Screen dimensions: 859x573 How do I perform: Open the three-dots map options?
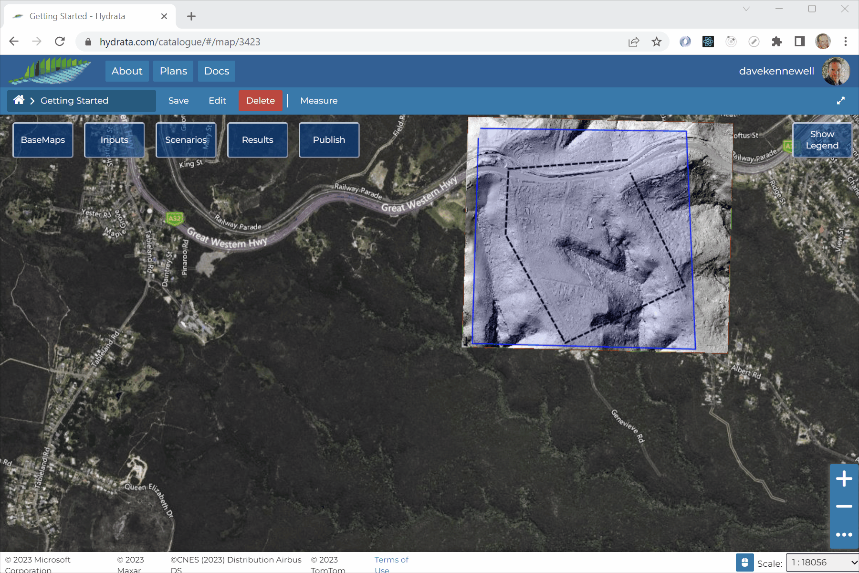[x=844, y=534]
